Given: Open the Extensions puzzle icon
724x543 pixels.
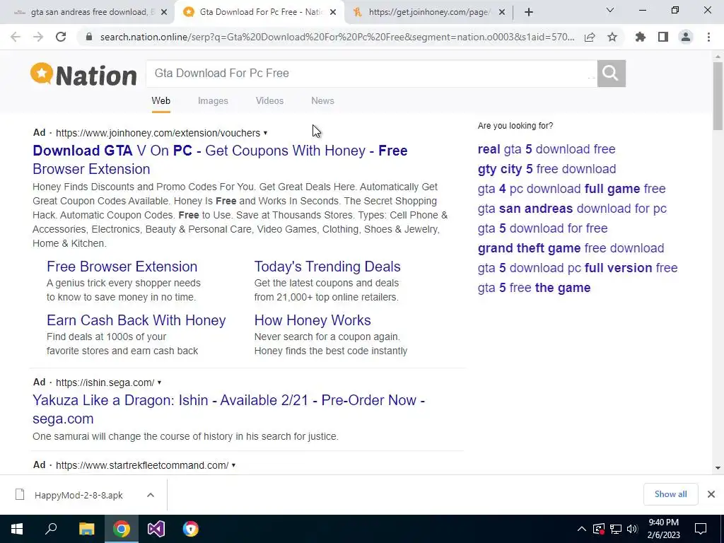Looking at the screenshot, I should [641, 37].
